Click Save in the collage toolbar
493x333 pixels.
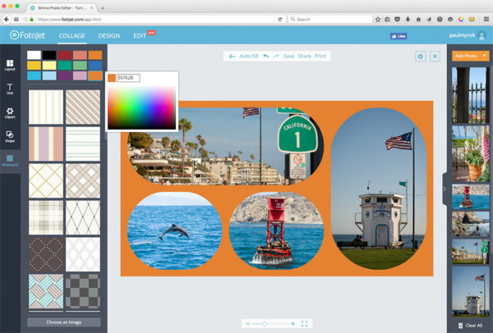(x=288, y=56)
